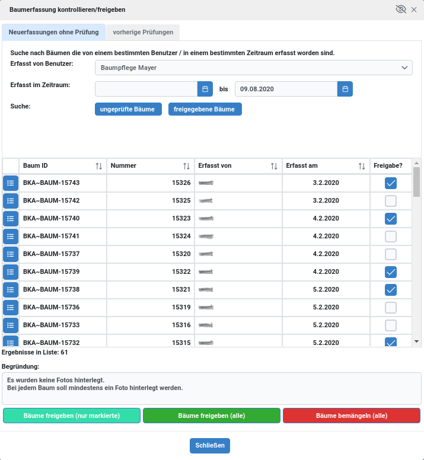The width and height of the screenshot is (424, 460).
Task: Click list icon beside BKA~BAUM-15740
Action: coord(11,219)
